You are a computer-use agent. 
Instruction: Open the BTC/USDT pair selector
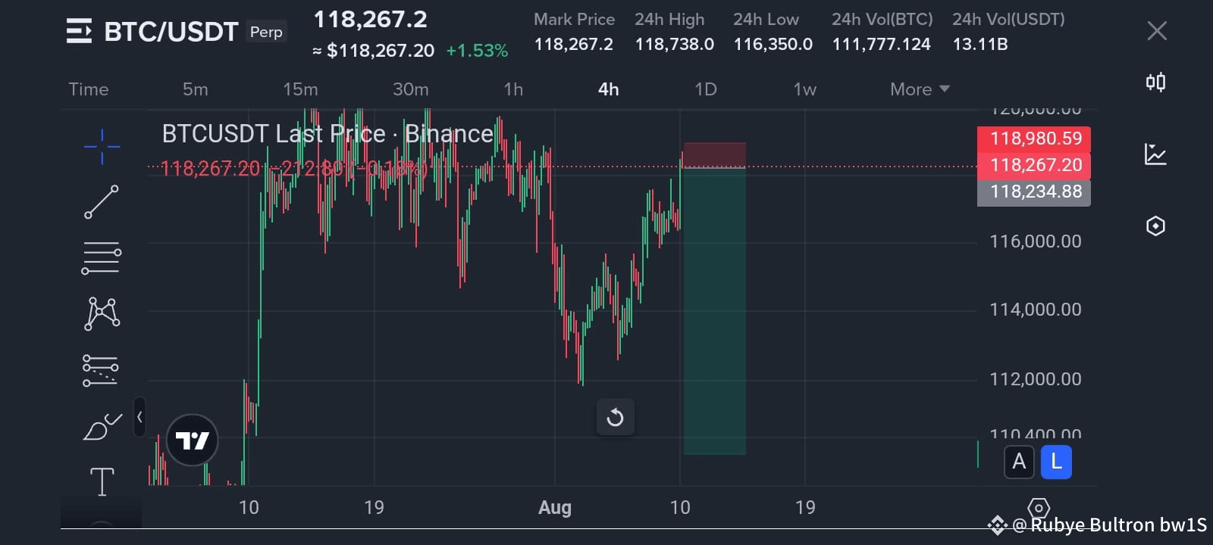tap(171, 32)
